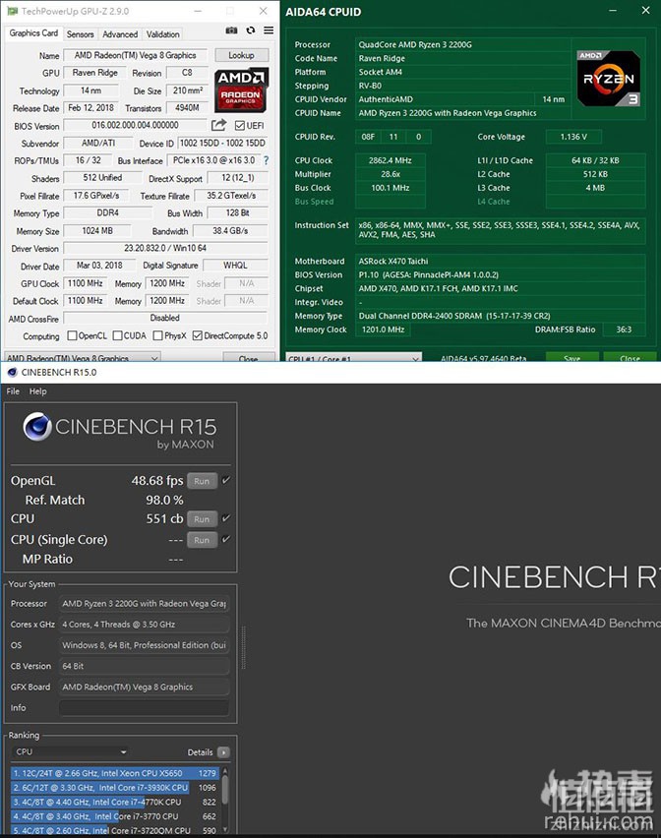Click the Cinebench panel splitter handle
661x838 pixels.
[244, 647]
